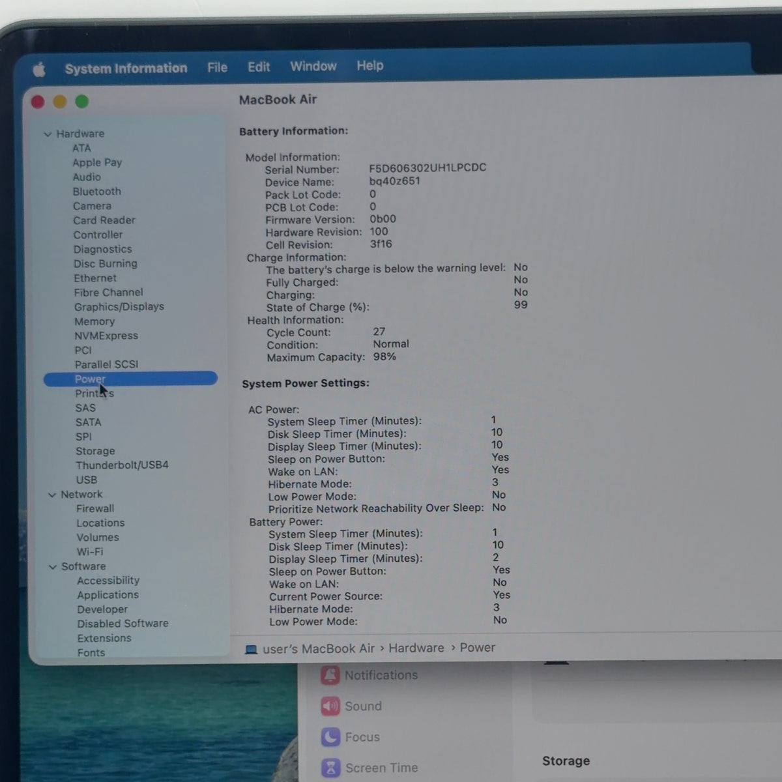Open the Help menu
This screenshot has height=782, width=782.
pos(370,65)
